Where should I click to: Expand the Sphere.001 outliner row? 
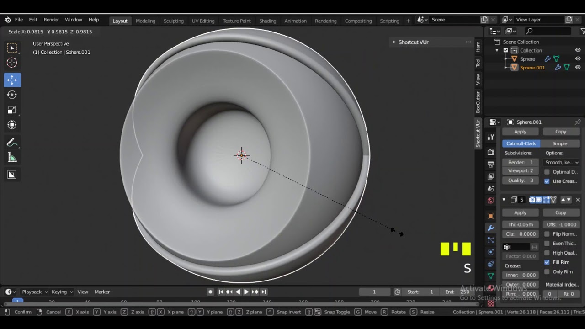click(506, 67)
